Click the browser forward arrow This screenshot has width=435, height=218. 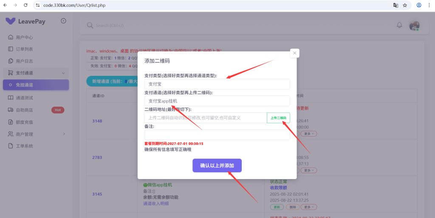coord(15,5)
